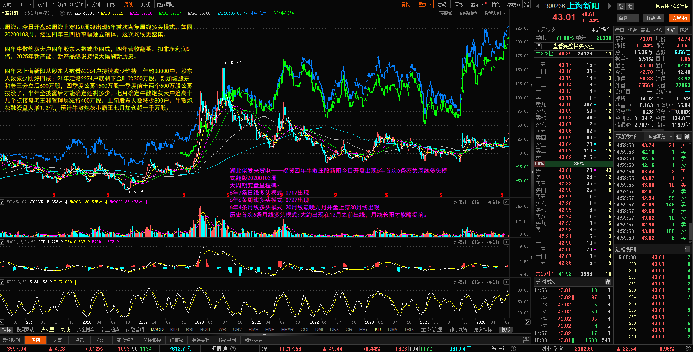Open MA settings gear icon beside 上海新阳
Image resolution: width=693 pixels, height=352 pixels.
(x=62, y=13)
